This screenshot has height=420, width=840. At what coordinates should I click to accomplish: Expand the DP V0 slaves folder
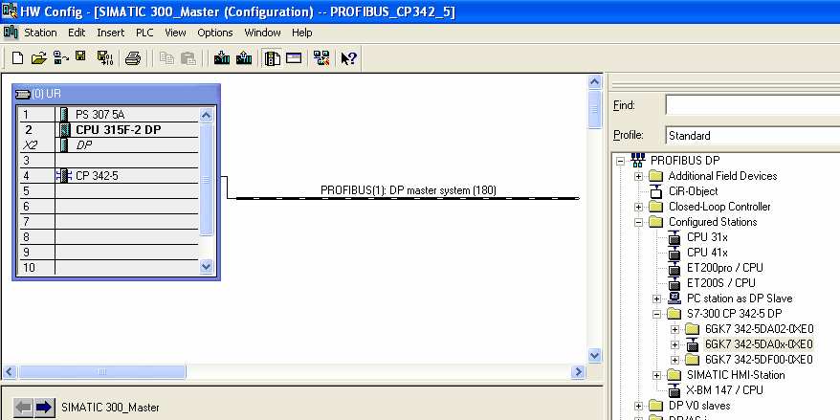coord(638,406)
